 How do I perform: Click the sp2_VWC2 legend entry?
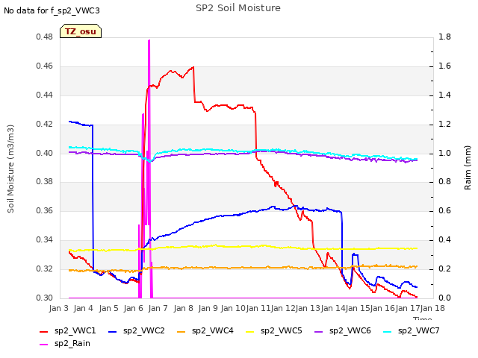pyautogui.click(x=136, y=330)
